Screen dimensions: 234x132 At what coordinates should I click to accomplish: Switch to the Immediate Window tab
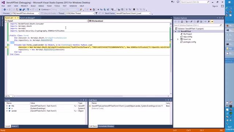(106, 126)
